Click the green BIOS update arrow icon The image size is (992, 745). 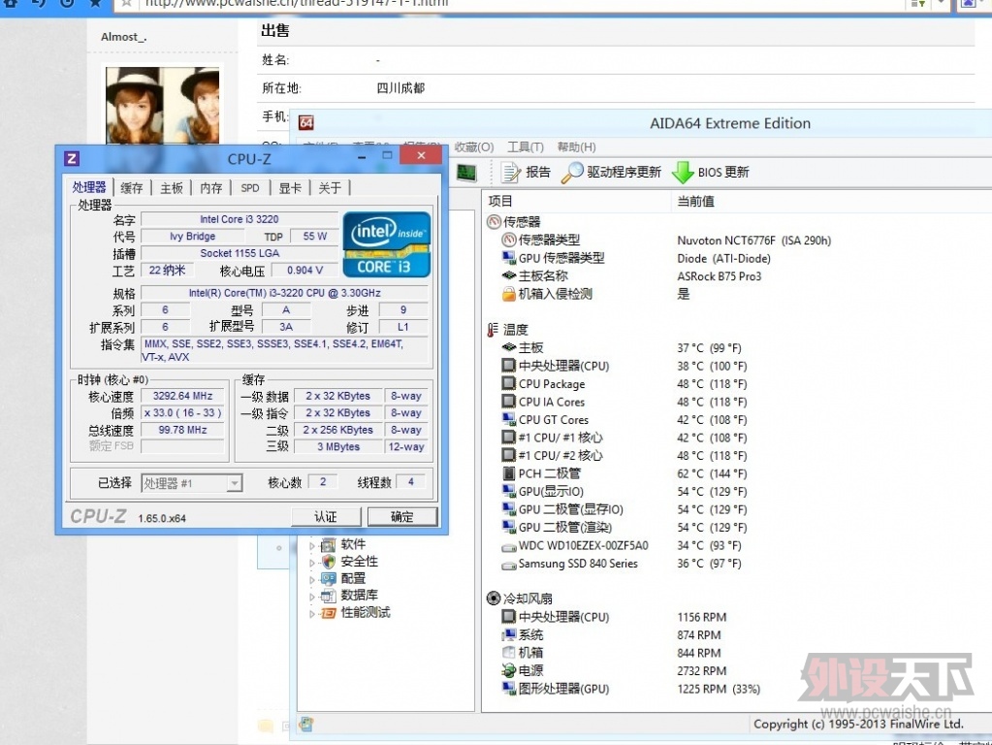point(683,172)
